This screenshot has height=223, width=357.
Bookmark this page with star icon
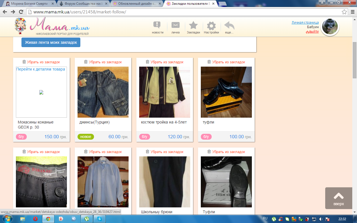(x=344, y=12)
